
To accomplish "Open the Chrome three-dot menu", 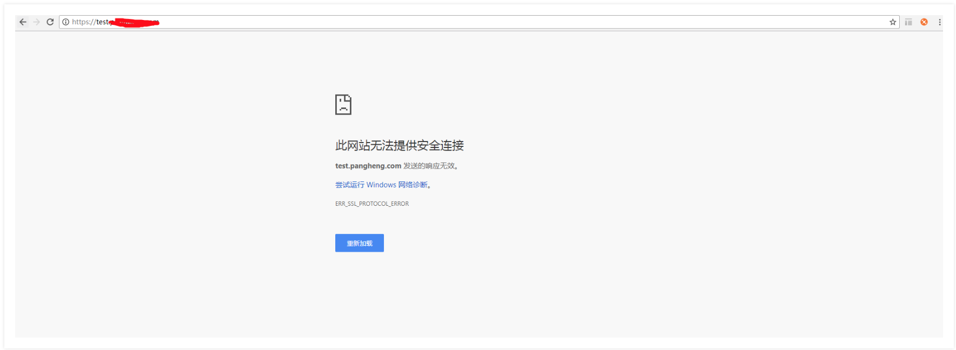I will point(940,22).
